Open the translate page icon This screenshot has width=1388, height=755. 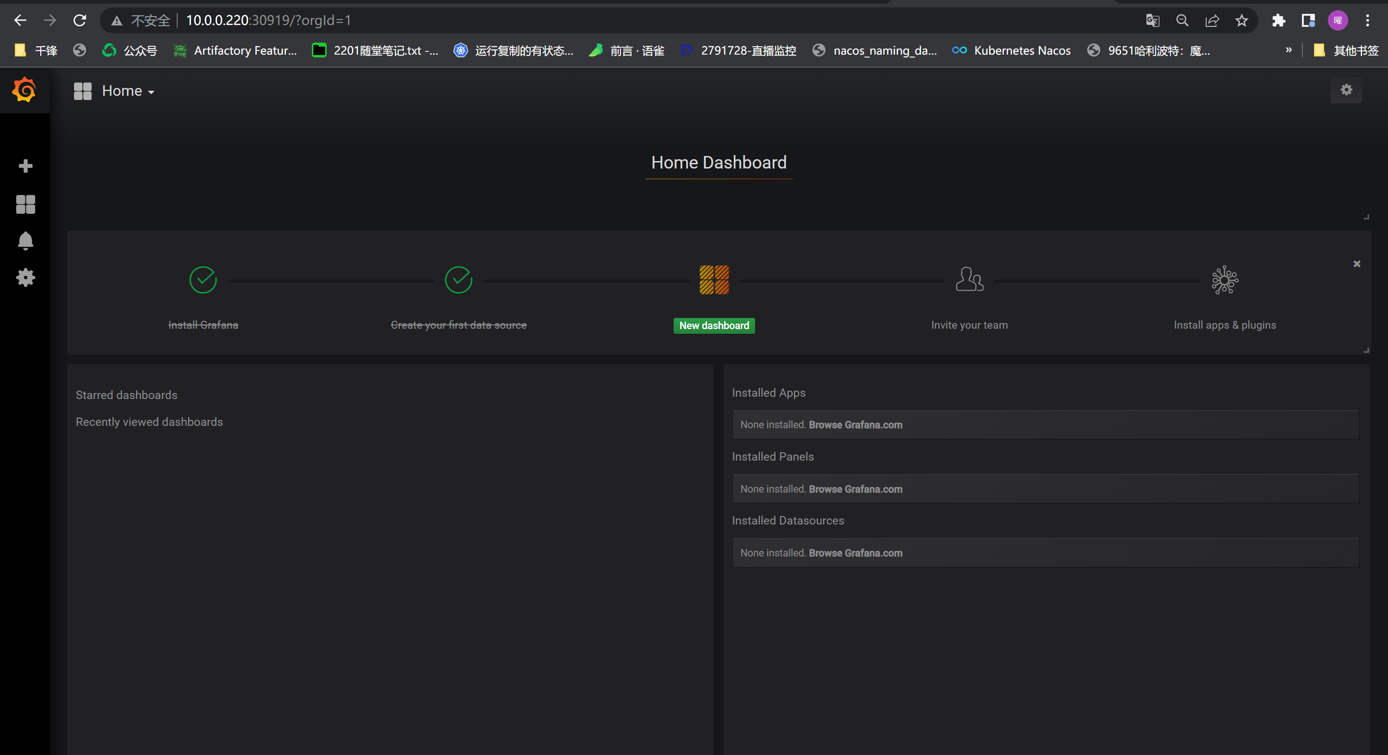(x=1152, y=20)
